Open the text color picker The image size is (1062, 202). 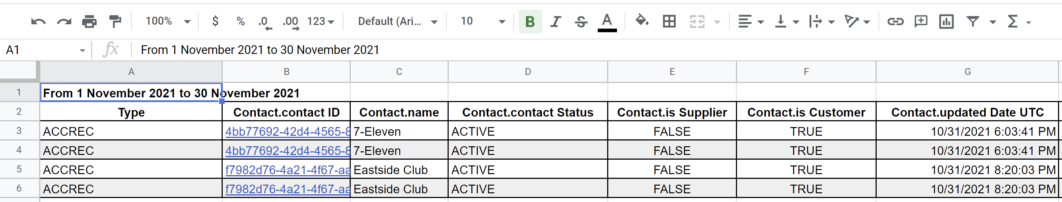(x=607, y=22)
